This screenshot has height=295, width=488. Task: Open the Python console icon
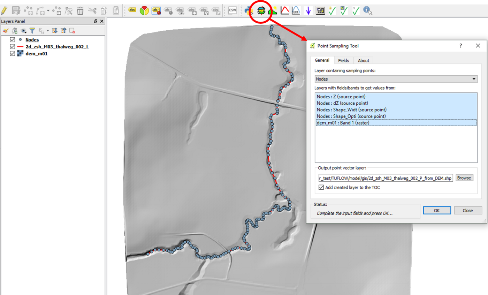pyautogui.click(x=249, y=11)
